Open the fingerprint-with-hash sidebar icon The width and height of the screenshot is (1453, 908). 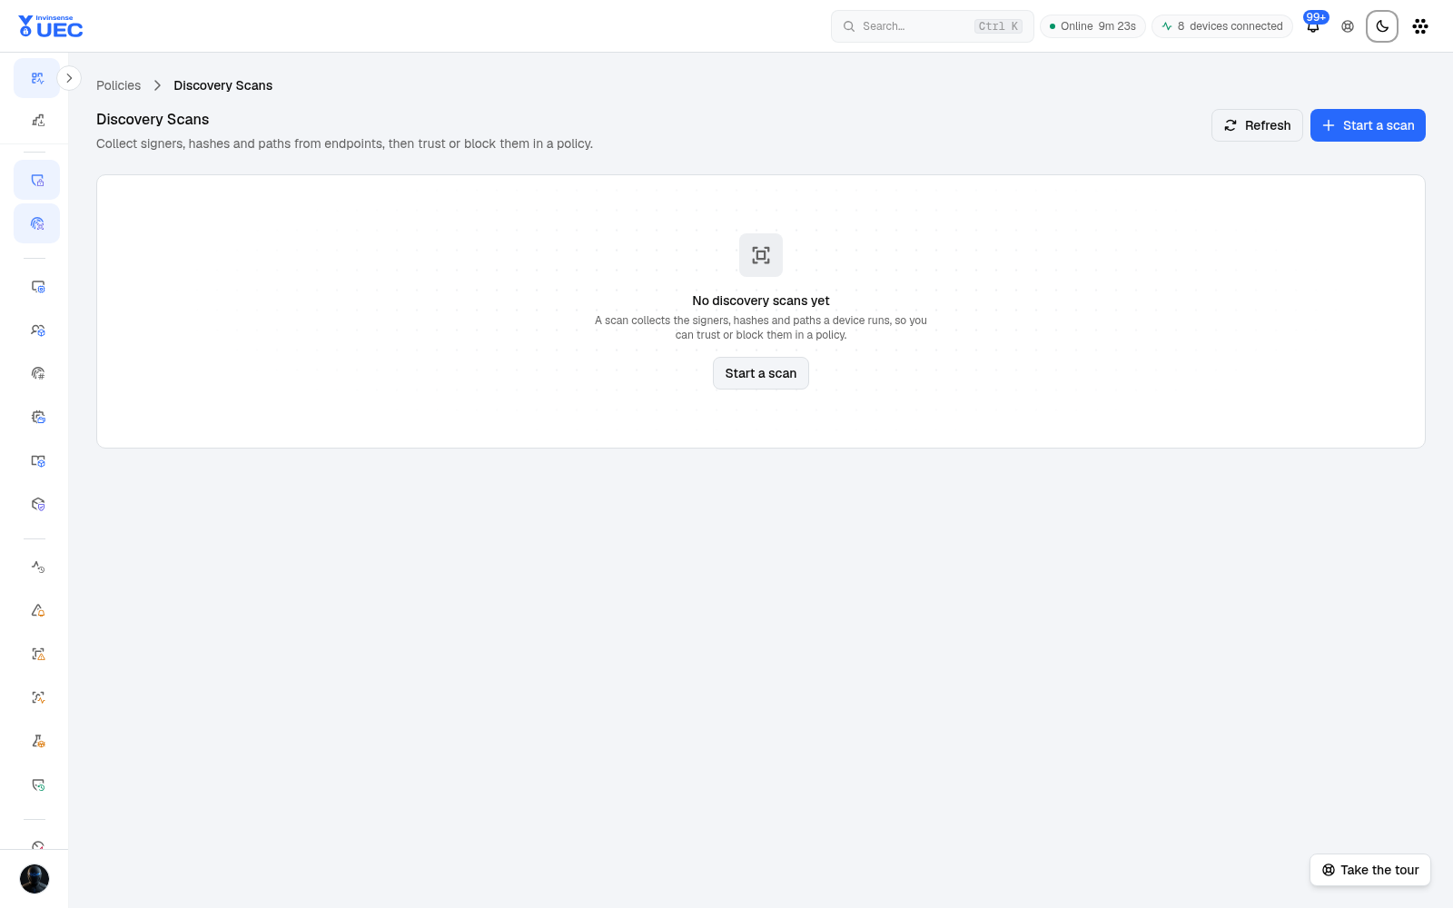[37, 373]
